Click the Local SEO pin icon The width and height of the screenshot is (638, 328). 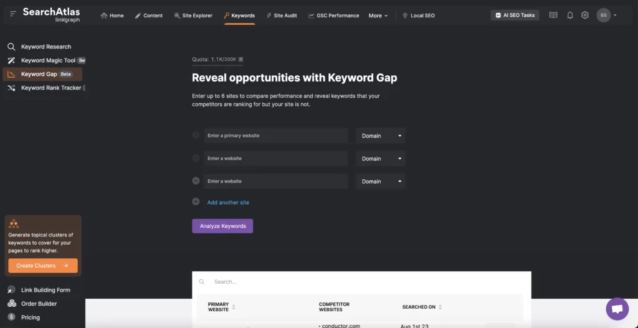(x=405, y=16)
